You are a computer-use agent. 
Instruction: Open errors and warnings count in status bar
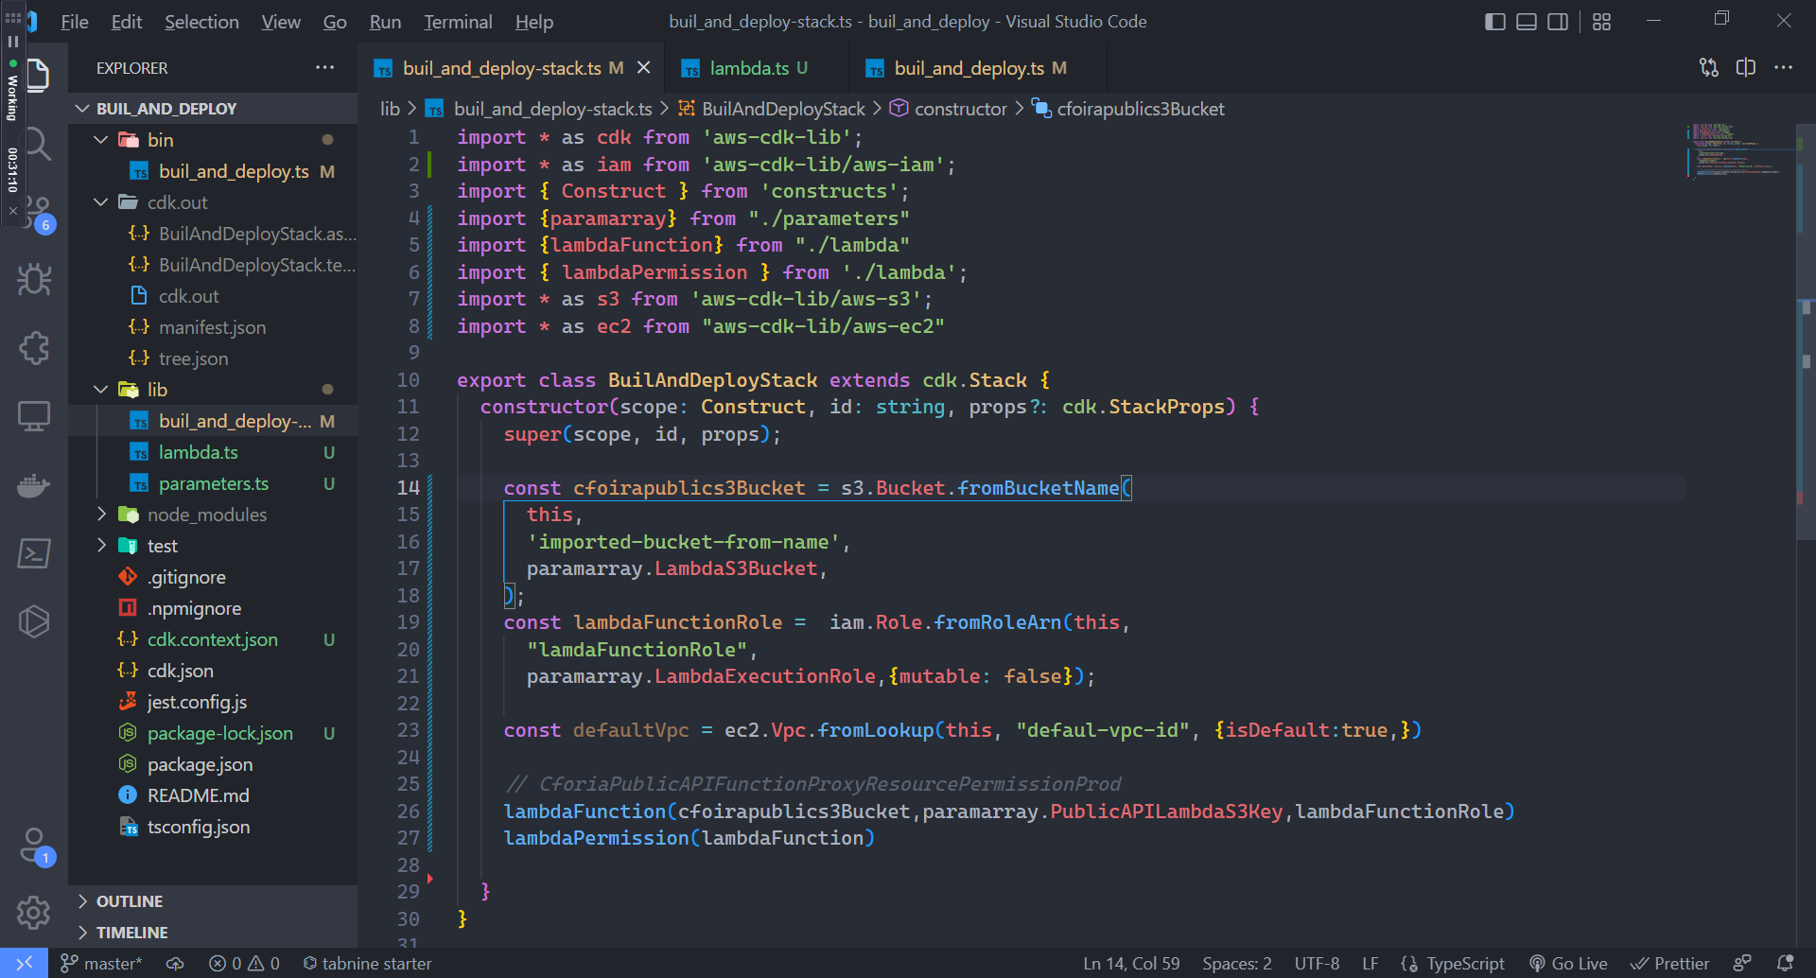click(x=244, y=963)
